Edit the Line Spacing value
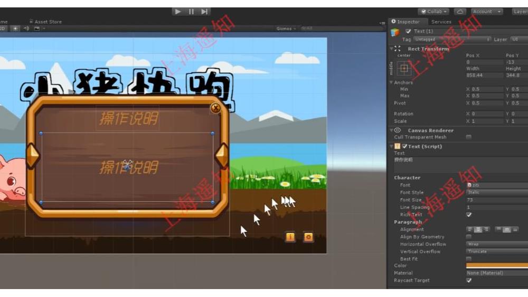 coord(497,207)
